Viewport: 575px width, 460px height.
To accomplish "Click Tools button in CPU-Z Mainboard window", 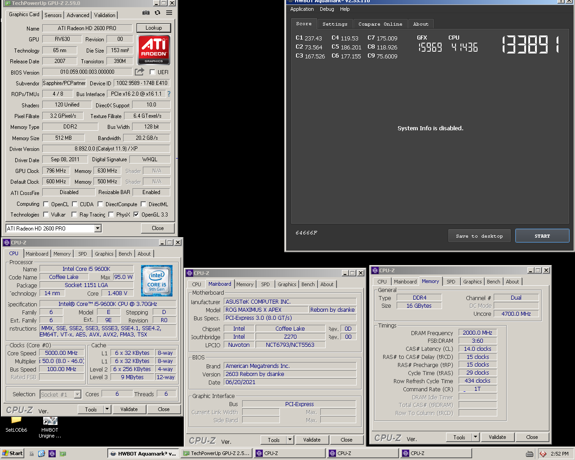I will (274, 440).
